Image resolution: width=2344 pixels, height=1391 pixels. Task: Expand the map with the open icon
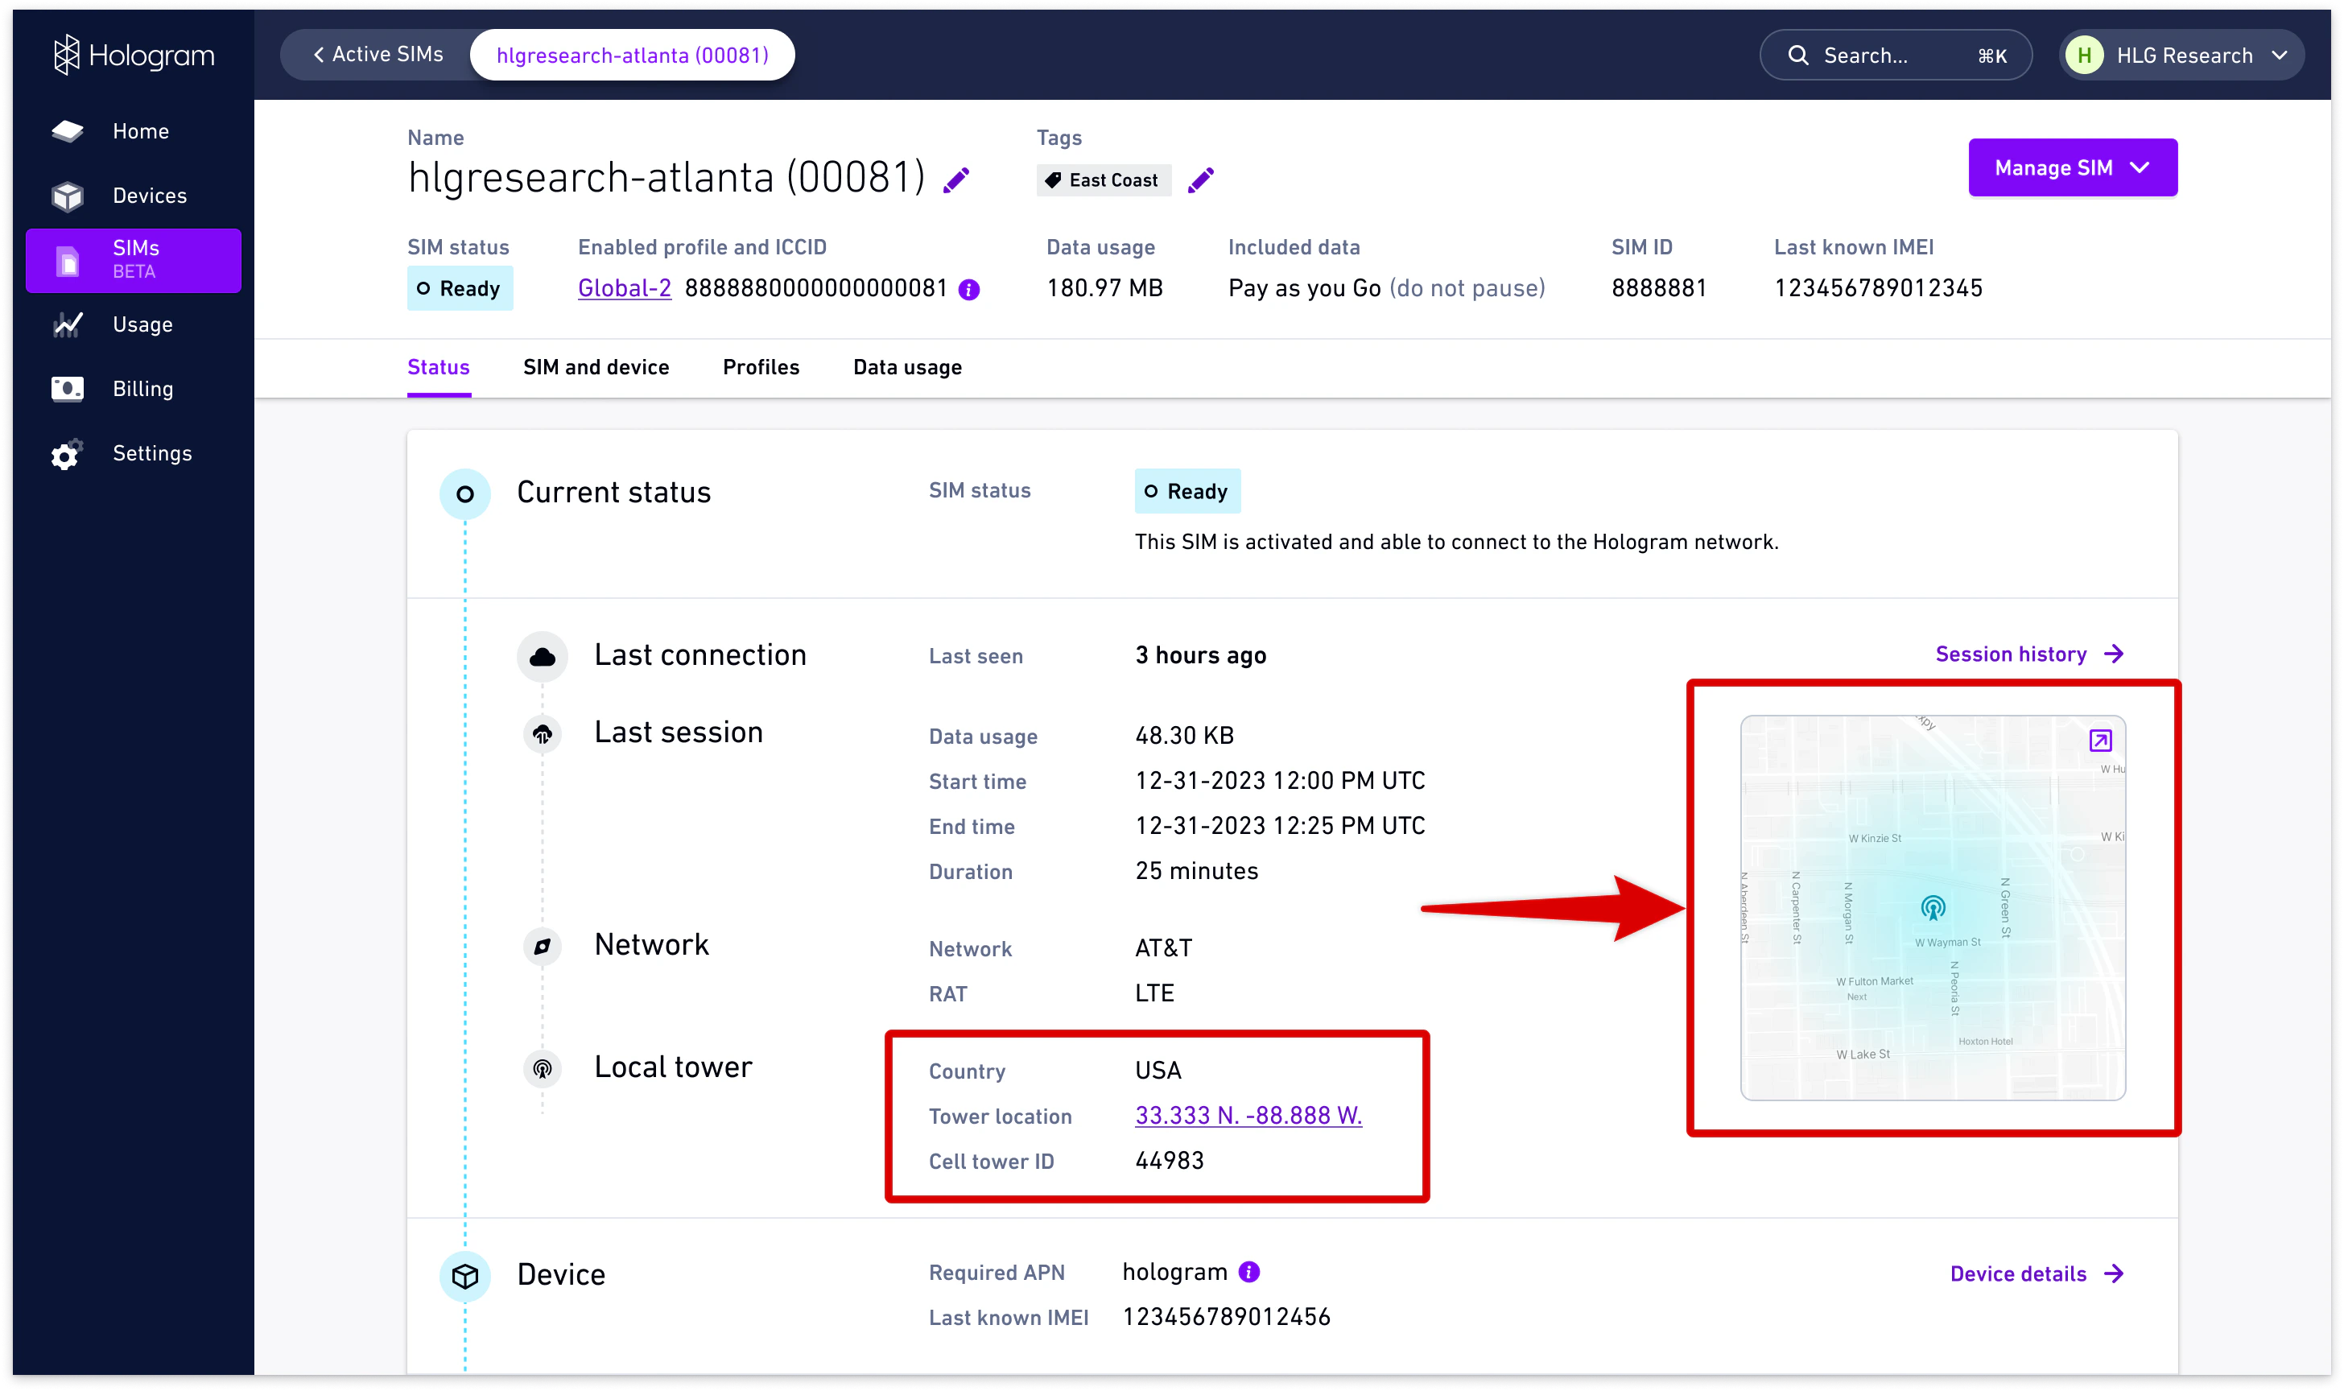click(2100, 741)
